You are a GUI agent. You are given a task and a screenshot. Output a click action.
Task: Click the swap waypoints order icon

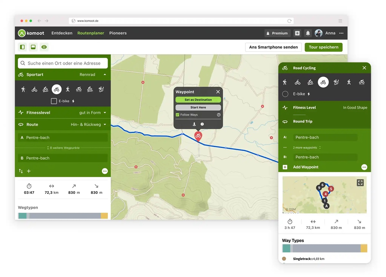pos(21,171)
